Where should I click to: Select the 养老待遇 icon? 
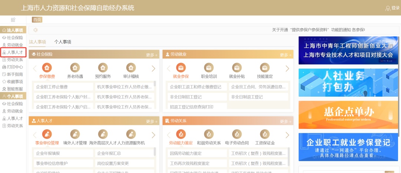[75, 68]
